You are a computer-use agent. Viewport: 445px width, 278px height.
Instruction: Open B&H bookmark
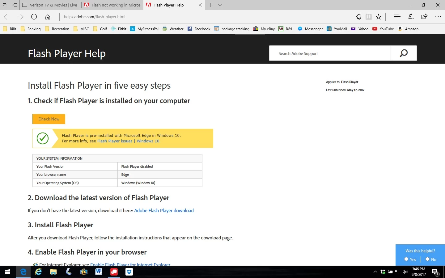pos(286,29)
